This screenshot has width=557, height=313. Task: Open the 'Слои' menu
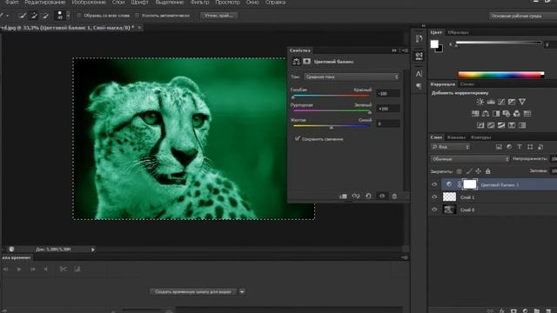pyautogui.click(x=118, y=3)
